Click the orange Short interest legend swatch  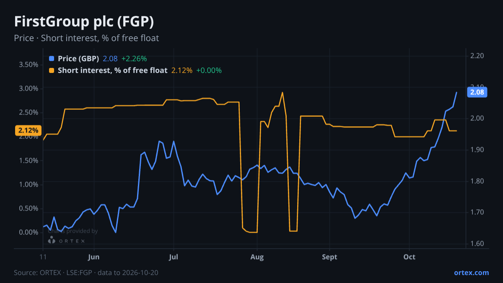tap(52, 70)
